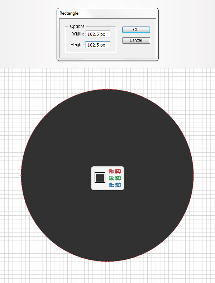Screen dimensions: 215x283
Task: Select the dark gray fill color swatch
Action: tap(100, 178)
